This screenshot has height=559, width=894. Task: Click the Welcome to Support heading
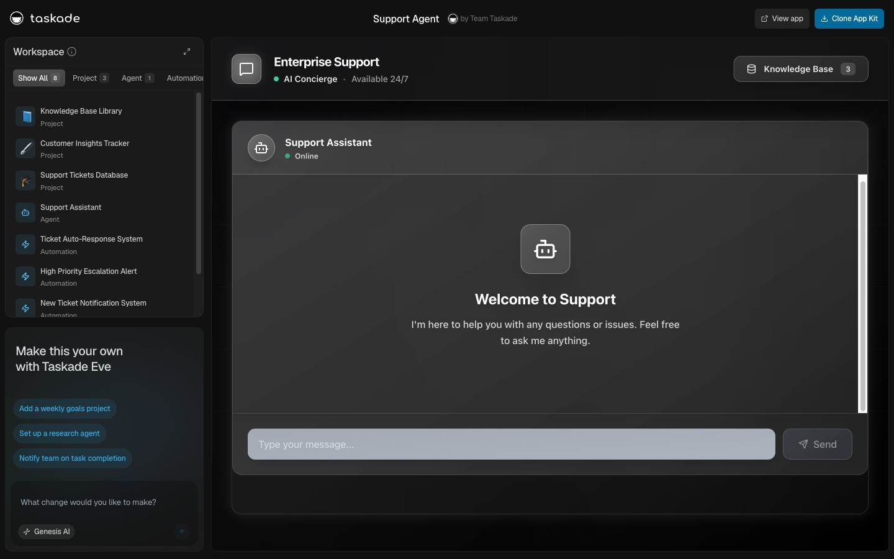[x=545, y=299]
